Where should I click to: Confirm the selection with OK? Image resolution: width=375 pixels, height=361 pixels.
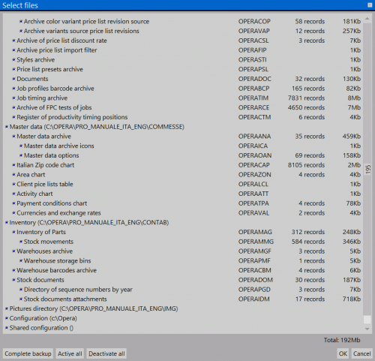tap(343, 353)
